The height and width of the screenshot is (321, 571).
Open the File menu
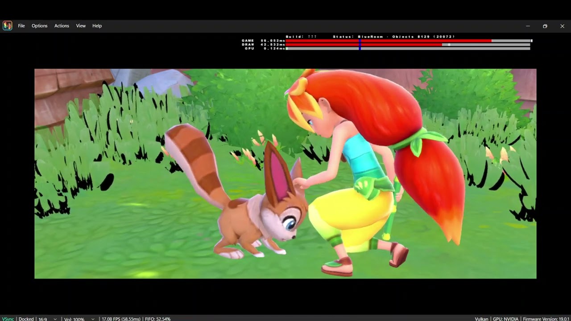click(x=21, y=26)
